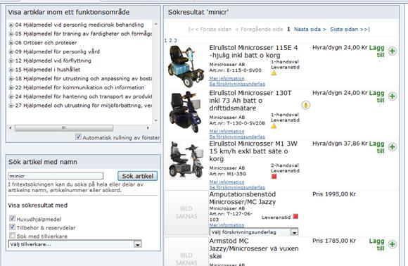Click red delivery indicator for Amputationsbenstöd
Screen dimensions: 408x266
click(x=295, y=216)
